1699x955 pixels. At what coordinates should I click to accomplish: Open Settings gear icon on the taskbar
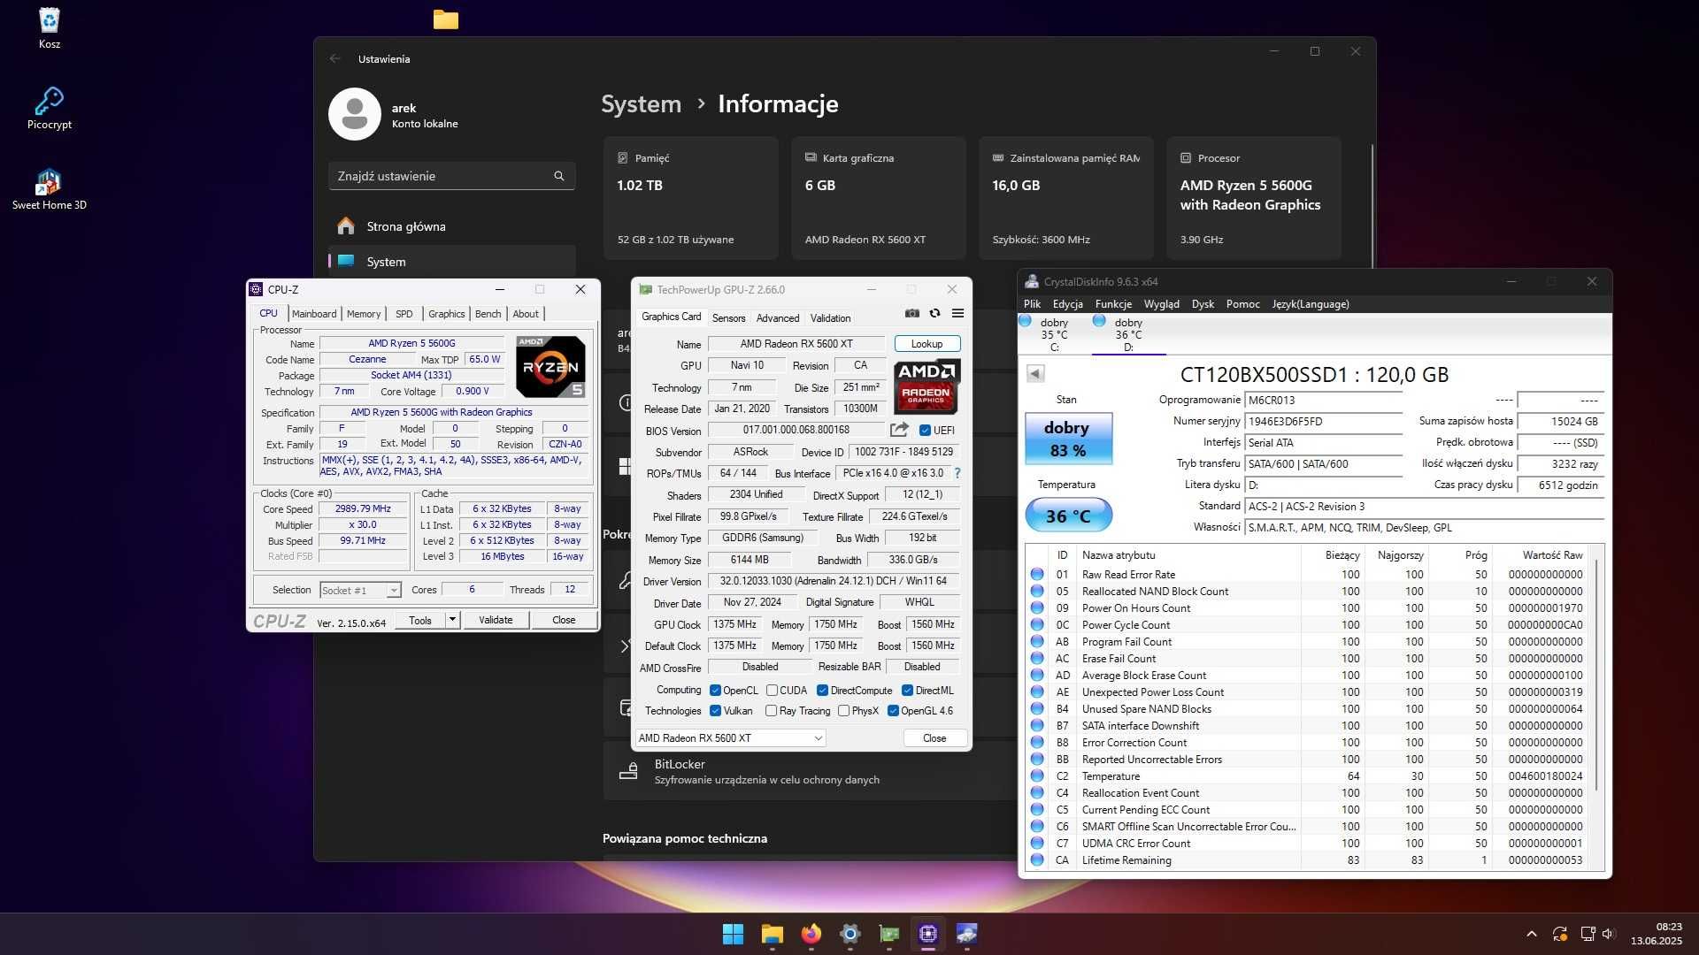[x=850, y=934]
